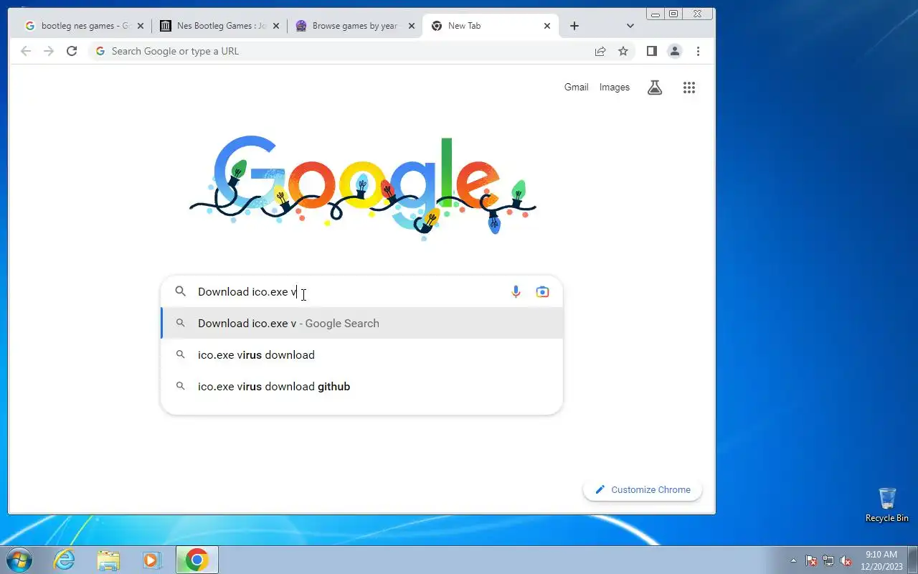Open the muted volume tray icon
This screenshot has width=918, height=574.
(846, 560)
